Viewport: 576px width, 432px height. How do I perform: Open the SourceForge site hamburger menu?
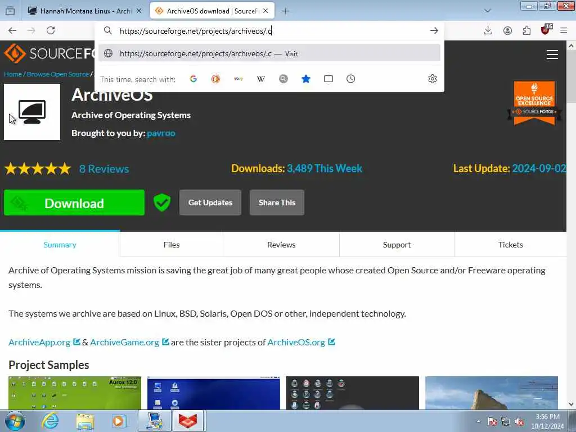pos(552,55)
